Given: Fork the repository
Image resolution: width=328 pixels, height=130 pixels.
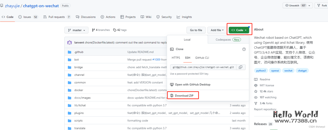Looking at the screenshot, I should pos(322,6).
